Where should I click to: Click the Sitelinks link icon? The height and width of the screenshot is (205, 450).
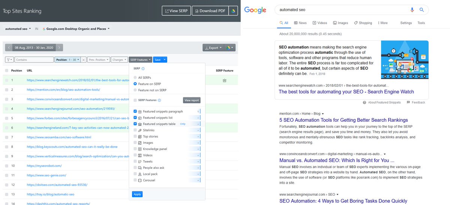pyautogui.click(x=140, y=130)
